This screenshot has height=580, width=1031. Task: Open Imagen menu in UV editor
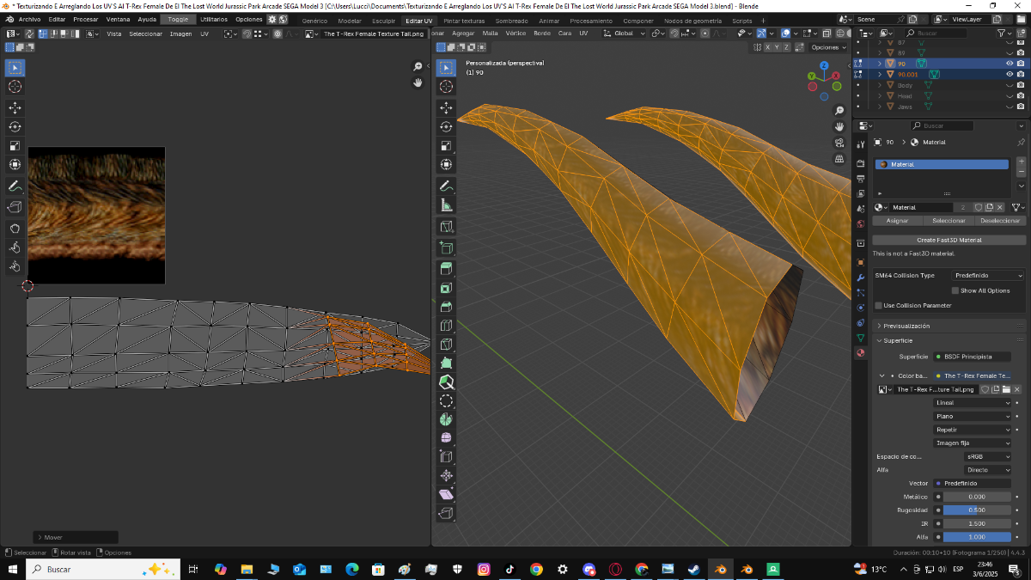point(180,34)
